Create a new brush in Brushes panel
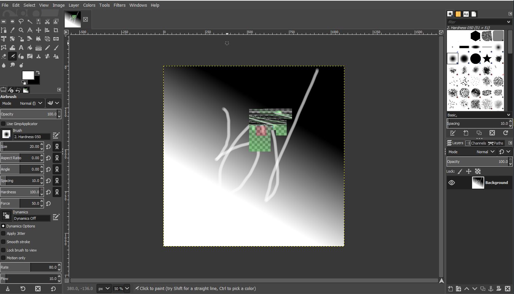Viewport: 514px width, 294px height. tap(466, 133)
